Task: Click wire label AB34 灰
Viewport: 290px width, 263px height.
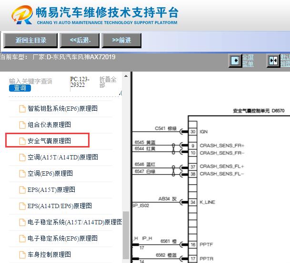Action: (168, 199)
